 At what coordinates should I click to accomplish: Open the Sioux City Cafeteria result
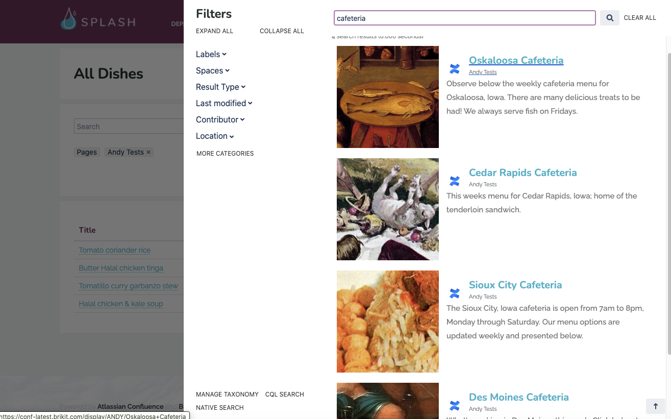(515, 285)
